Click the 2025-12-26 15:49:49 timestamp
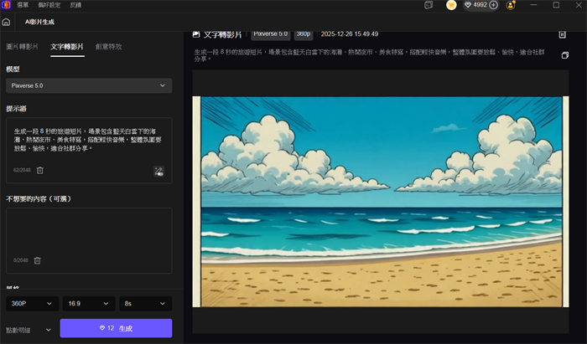 point(350,34)
